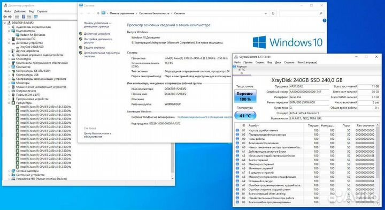The height and width of the screenshot is (210, 385).
Task: Open the Диск menu in CrystalDiskInfo
Action: pos(278,63)
